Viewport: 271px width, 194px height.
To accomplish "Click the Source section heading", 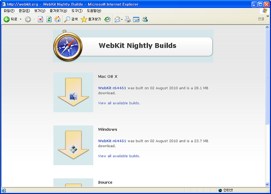I will 105,182.
